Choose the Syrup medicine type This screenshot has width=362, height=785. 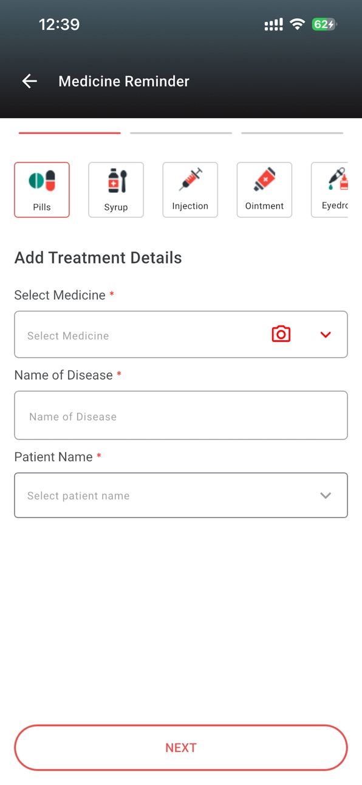click(116, 190)
